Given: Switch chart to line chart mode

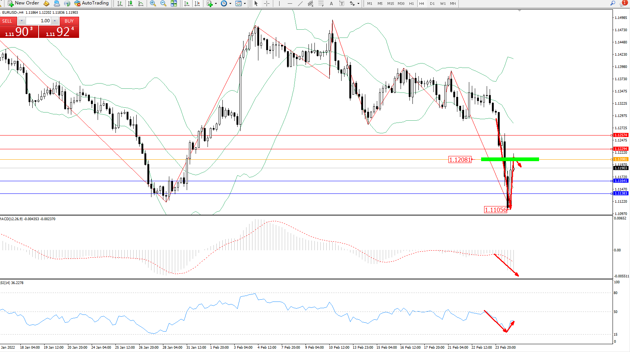Looking at the screenshot, I should tap(141, 4).
